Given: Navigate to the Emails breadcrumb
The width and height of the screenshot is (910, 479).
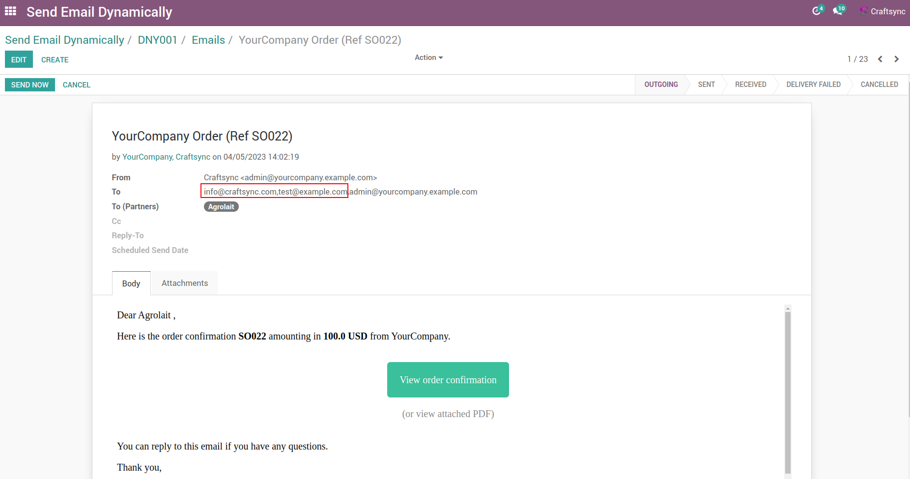Looking at the screenshot, I should click(x=208, y=40).
